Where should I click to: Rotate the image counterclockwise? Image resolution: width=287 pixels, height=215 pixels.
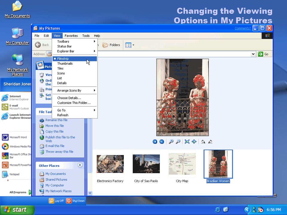click(x=210, y=142)
